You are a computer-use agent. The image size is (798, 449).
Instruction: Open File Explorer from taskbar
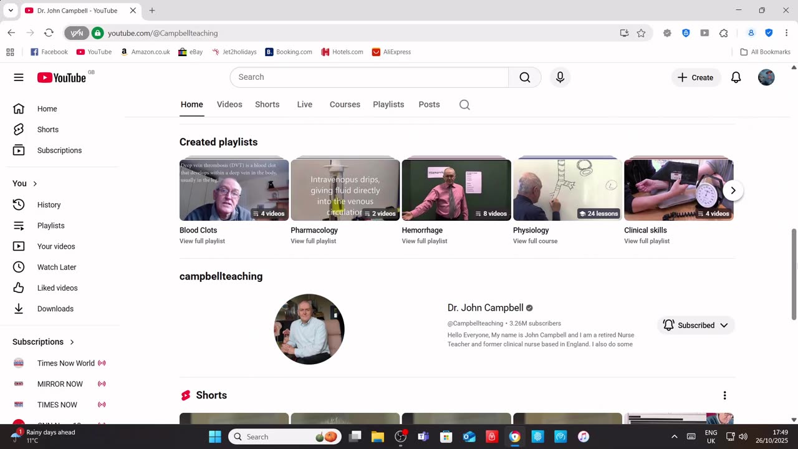point(378,437)
